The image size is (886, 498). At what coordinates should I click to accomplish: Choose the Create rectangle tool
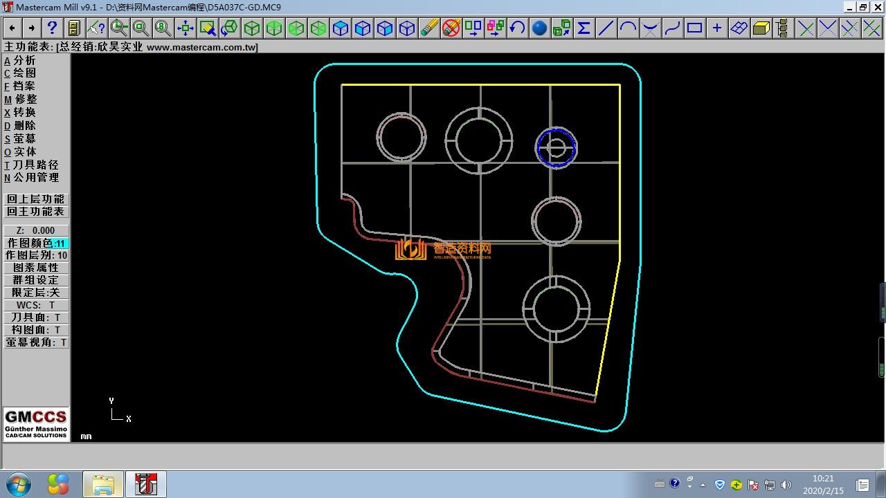(x=694, y=28)
